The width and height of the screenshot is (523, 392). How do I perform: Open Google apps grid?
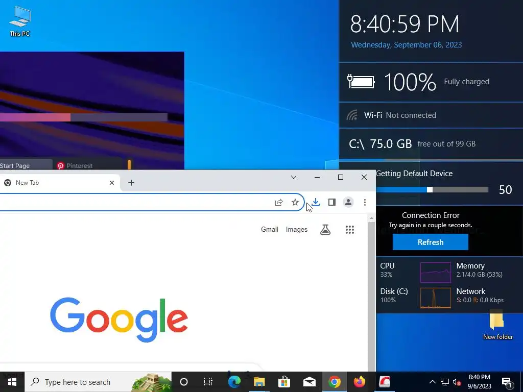[349, 230]
